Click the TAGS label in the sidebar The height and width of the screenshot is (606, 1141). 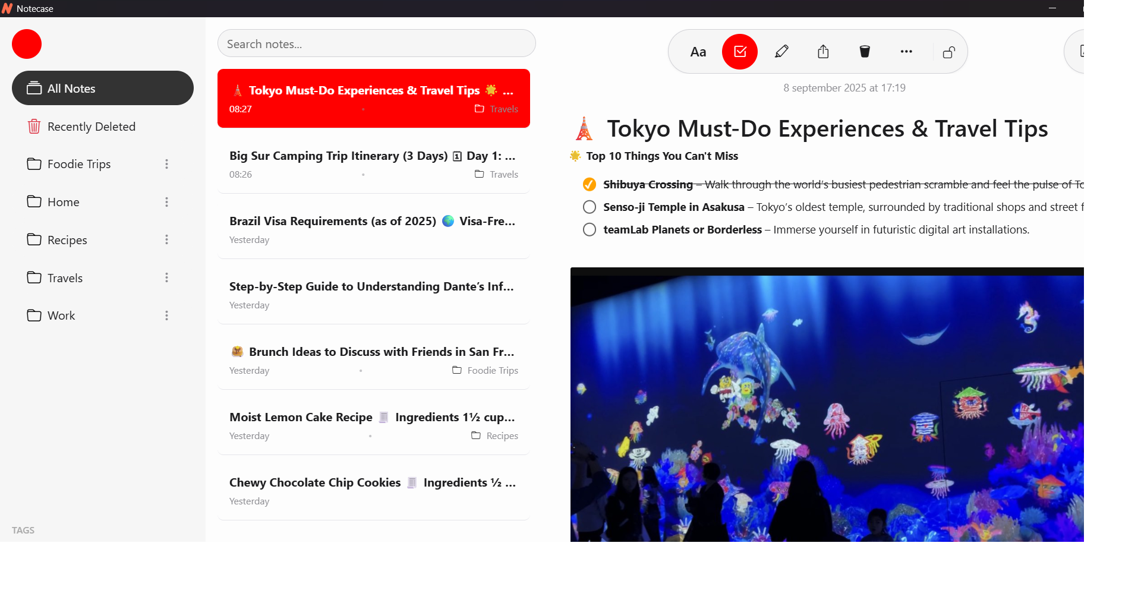tap(23, 530)
